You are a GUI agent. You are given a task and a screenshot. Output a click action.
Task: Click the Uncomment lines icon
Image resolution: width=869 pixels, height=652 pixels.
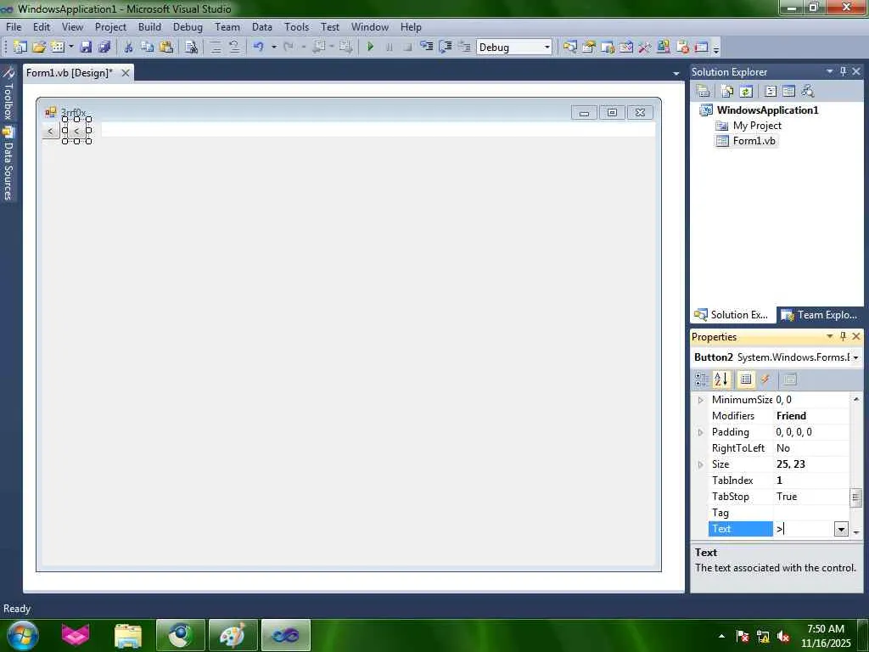(234, 48)
